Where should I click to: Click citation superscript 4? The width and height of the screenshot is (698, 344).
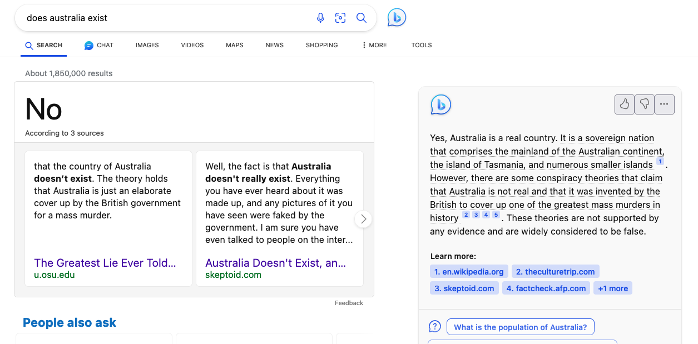pos(486,215)
